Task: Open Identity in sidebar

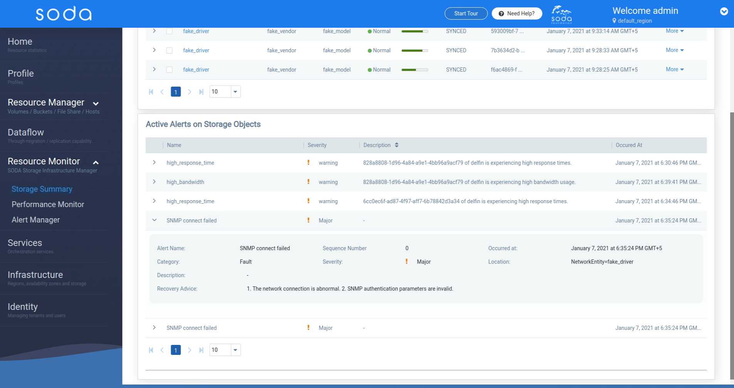Action: [23, 307]
